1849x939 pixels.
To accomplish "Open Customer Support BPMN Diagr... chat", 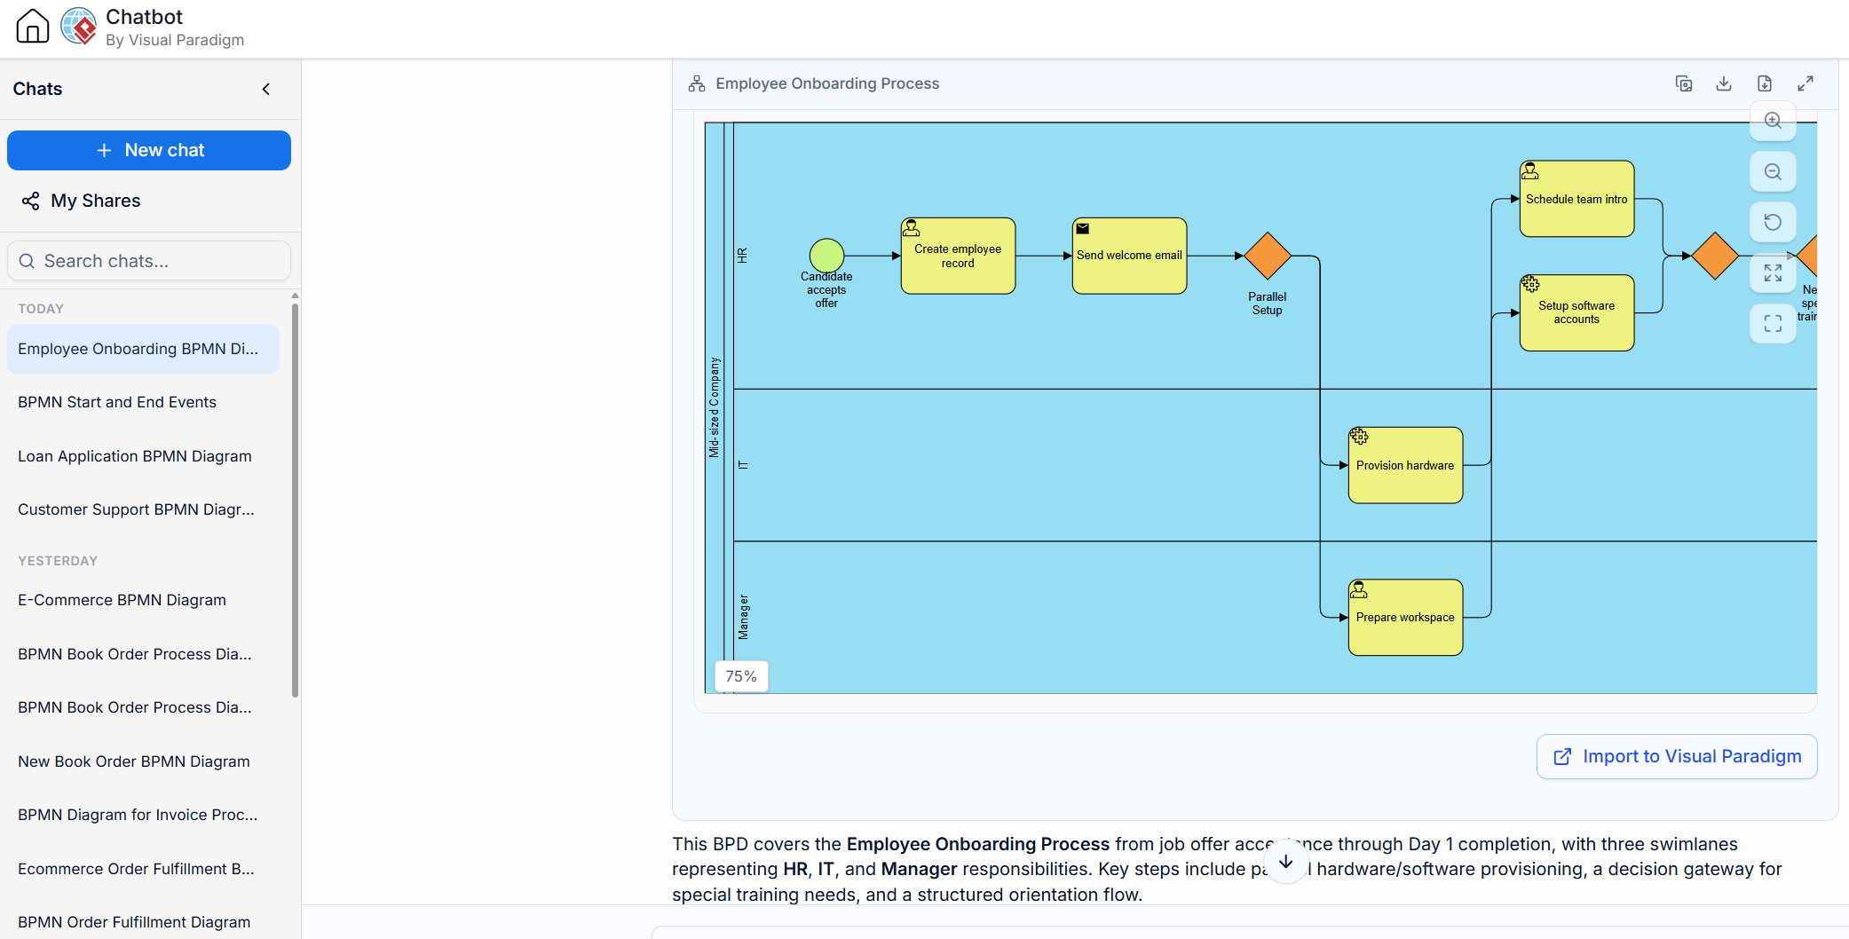I will pyautogui.click(x=143, y=509).
